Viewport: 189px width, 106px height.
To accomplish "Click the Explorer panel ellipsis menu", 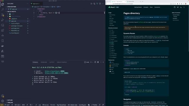I will click(27, 4).
